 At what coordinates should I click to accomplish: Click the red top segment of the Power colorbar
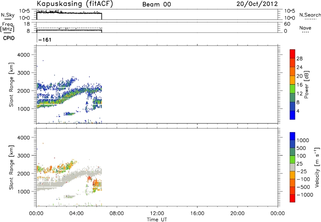pos(293,54)
